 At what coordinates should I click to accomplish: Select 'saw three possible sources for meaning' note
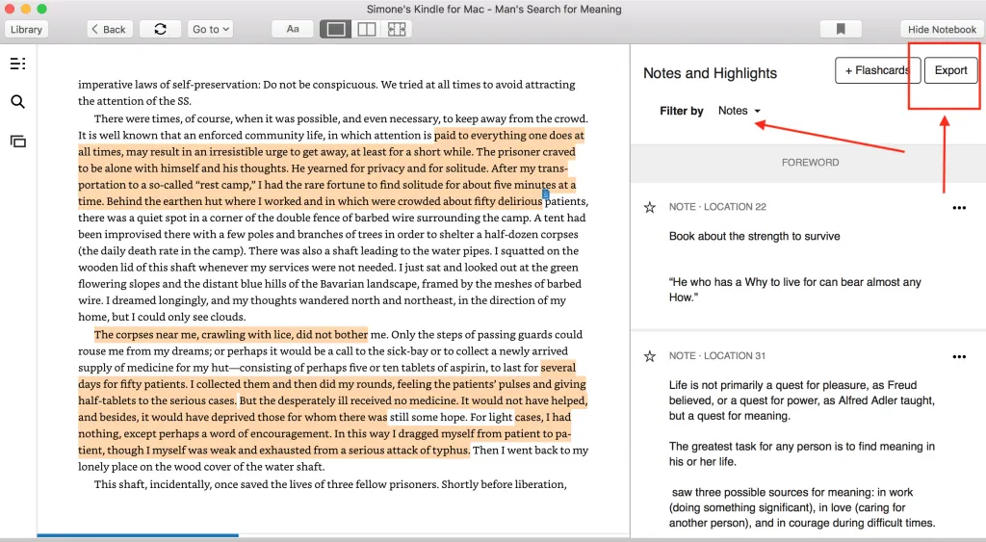click(x=802, y=507)
